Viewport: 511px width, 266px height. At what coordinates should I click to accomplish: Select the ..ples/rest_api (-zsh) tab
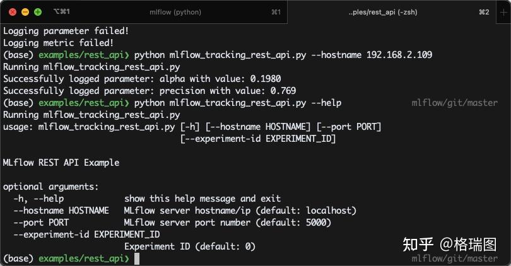point(383,12)
